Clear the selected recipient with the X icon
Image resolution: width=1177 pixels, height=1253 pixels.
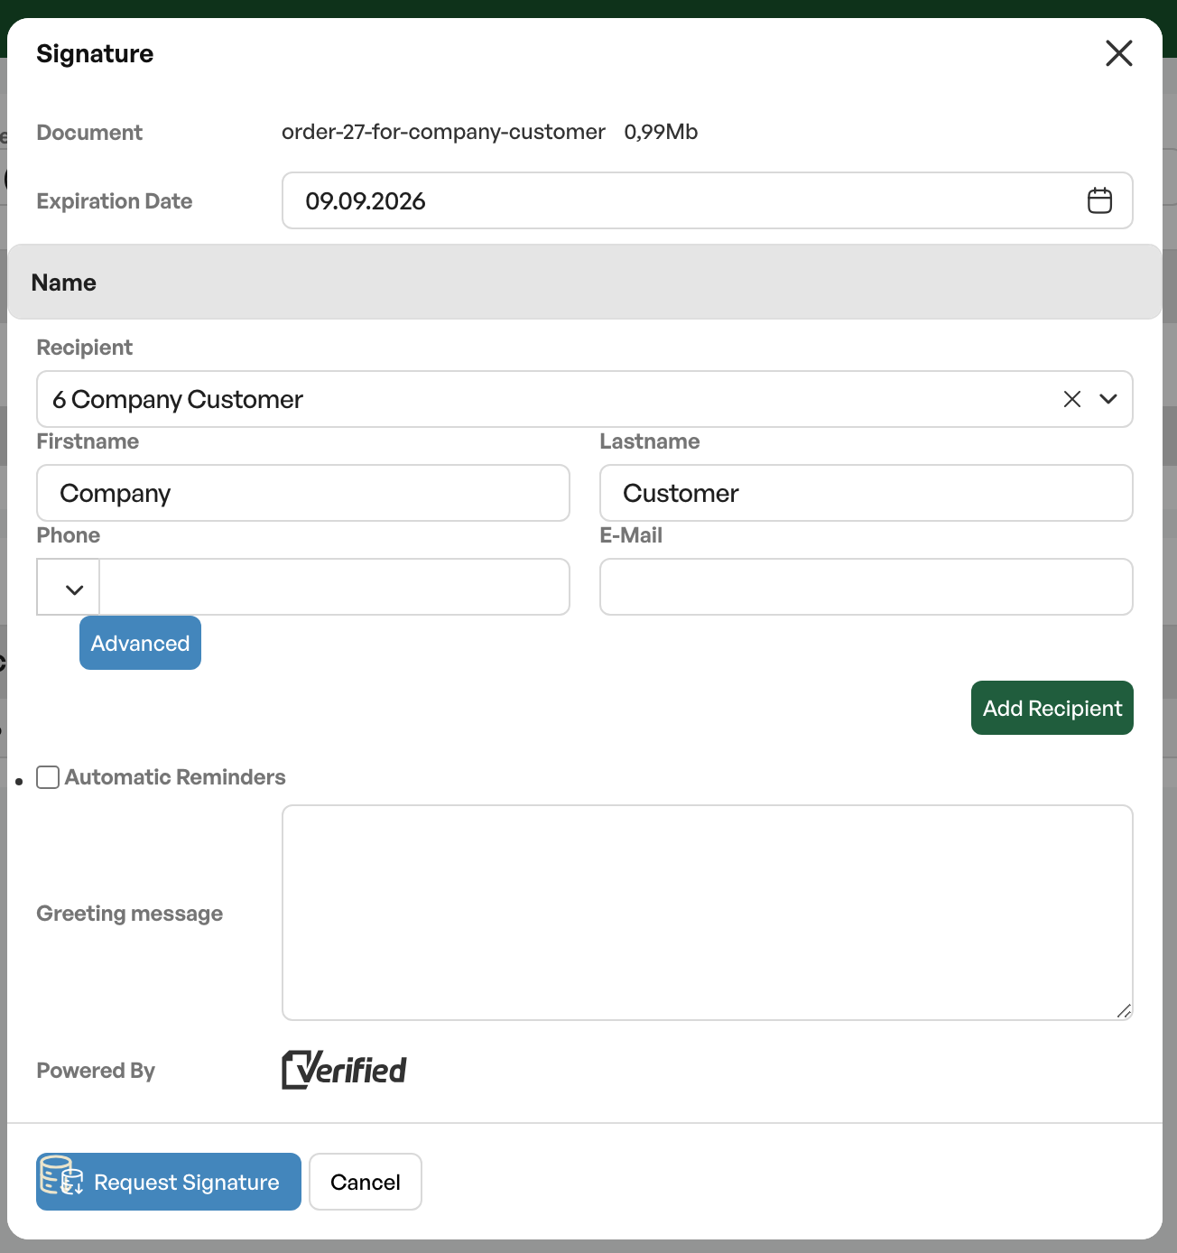[1072, 399]
